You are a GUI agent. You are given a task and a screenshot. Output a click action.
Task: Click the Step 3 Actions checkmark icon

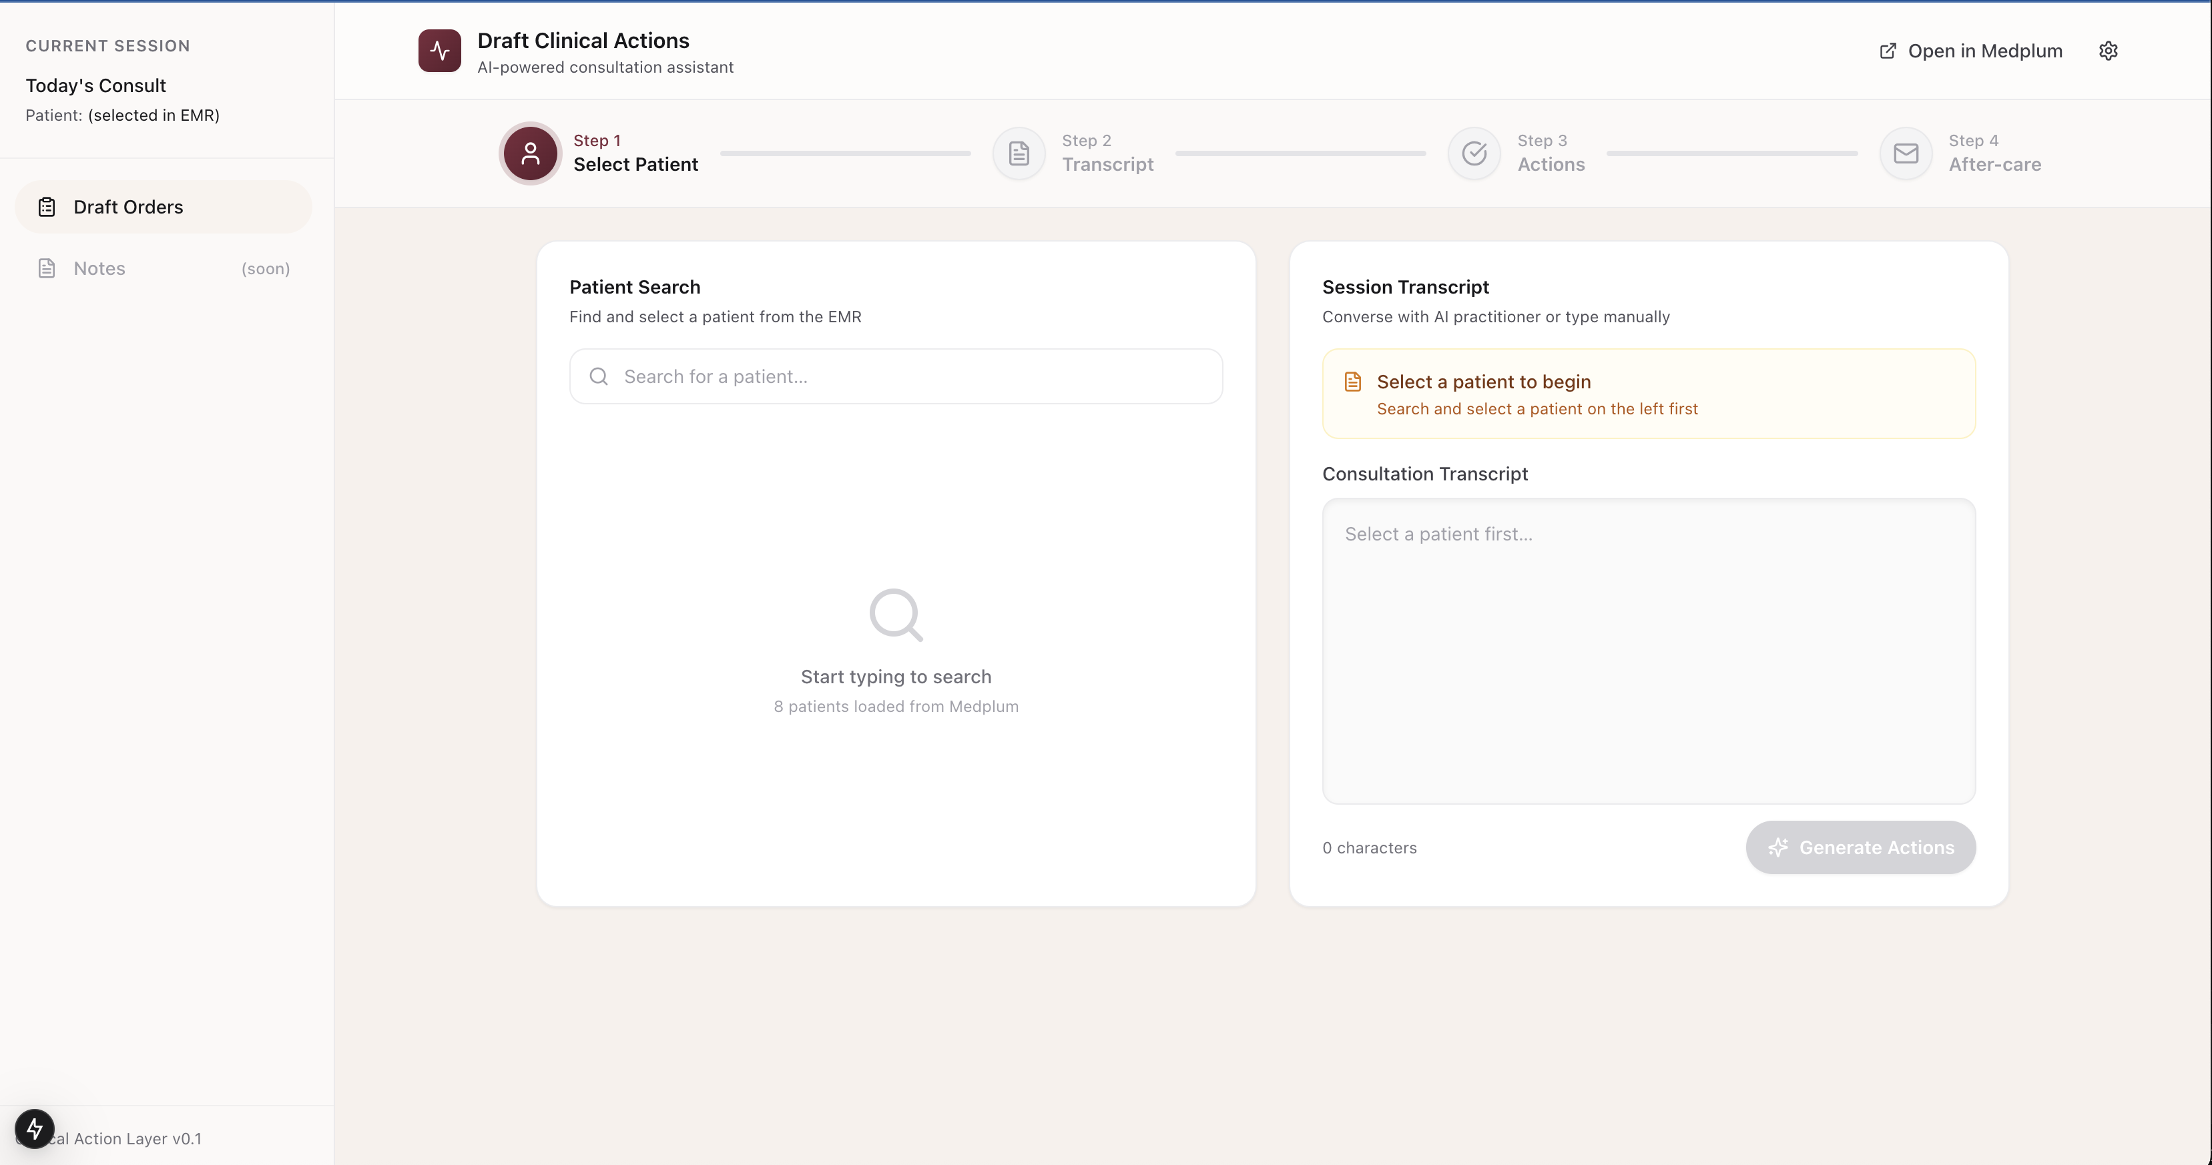(x=1474, y=153)
